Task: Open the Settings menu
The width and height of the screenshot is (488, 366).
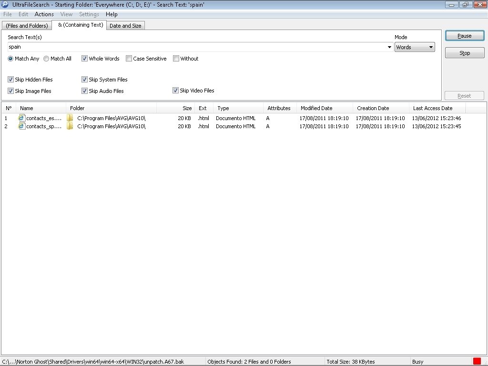Action: click(x=89, y=14)
